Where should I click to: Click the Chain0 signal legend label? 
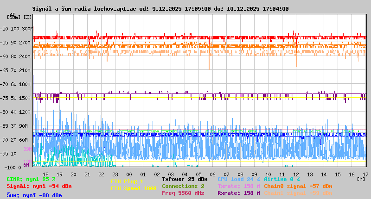click(298, 186)
